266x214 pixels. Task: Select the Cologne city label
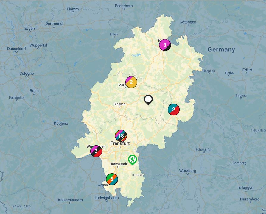click(27, 74)
